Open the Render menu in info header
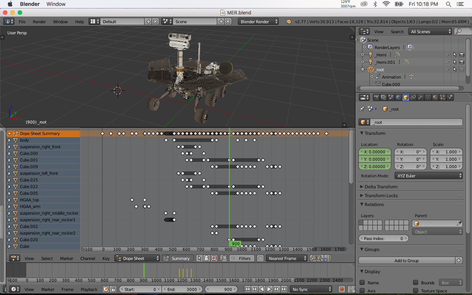Screen dimensions: 472x295 pos(39,22)
